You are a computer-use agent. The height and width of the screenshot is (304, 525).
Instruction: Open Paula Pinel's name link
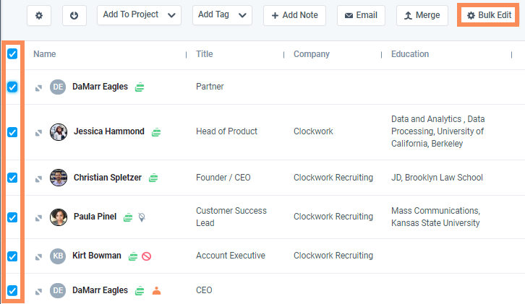click(x=95, y=217)
